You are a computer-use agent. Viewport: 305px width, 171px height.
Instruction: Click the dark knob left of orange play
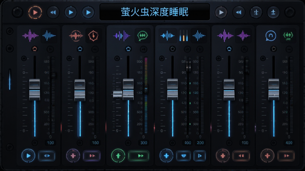(x=18, y=12)
